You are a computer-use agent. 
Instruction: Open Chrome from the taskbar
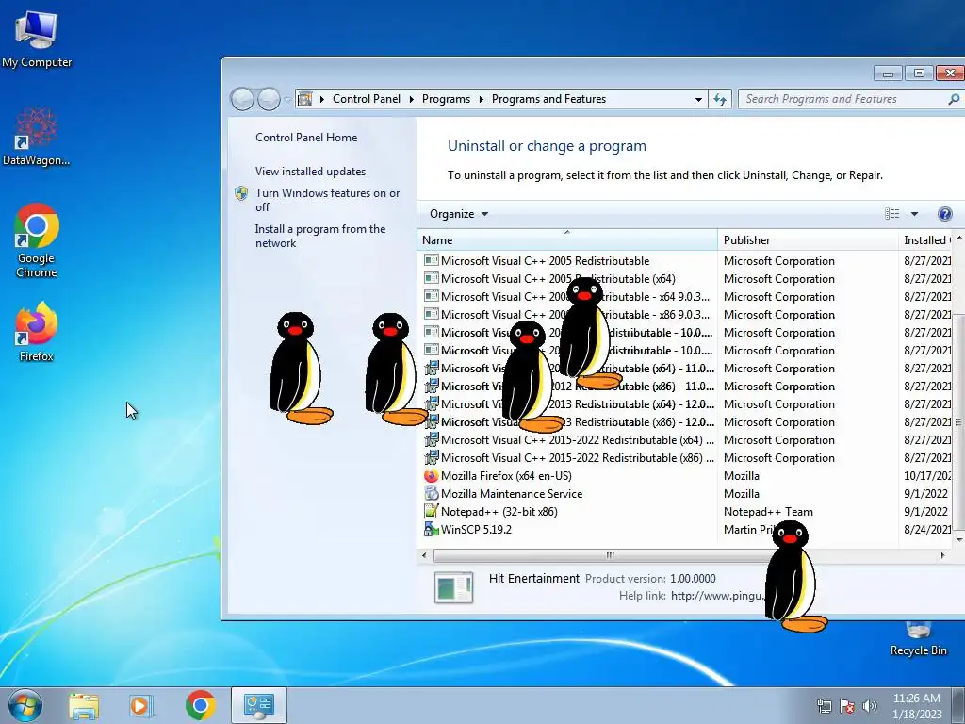[x=200, y=705]
